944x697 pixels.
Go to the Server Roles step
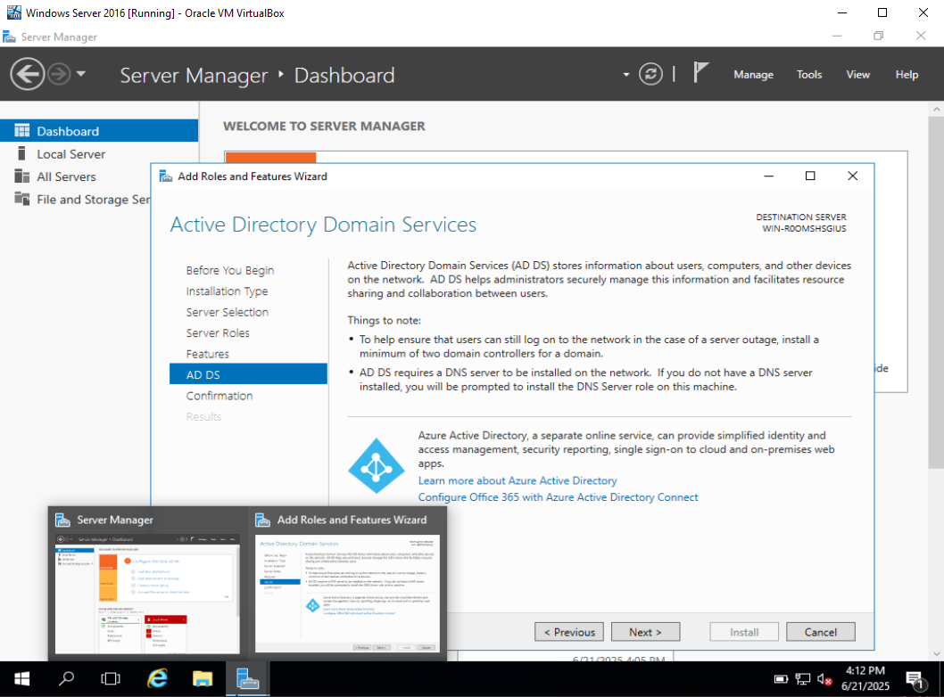218,333
